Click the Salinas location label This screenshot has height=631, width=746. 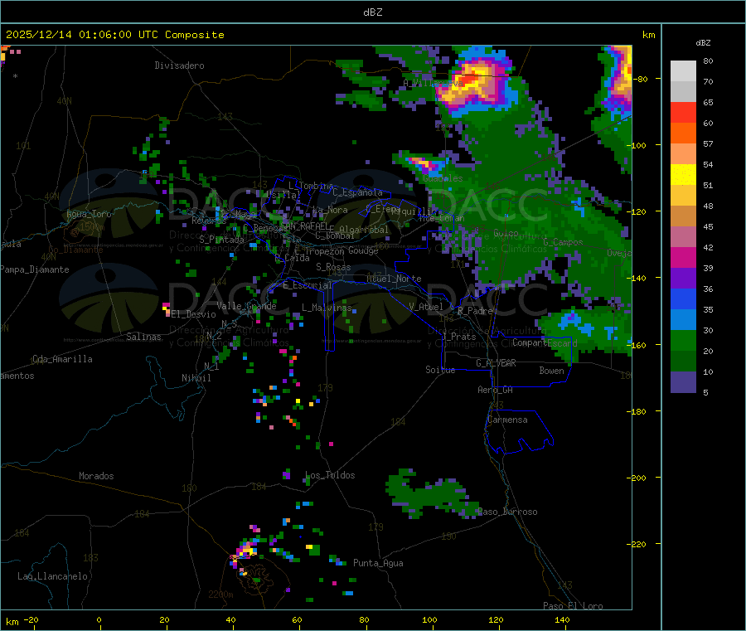[143, 337]
